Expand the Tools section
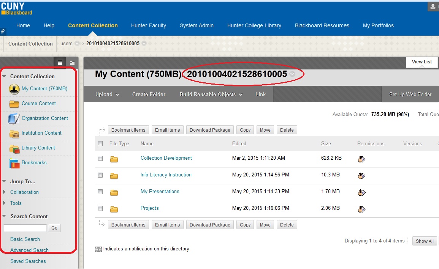 [4, 203]
